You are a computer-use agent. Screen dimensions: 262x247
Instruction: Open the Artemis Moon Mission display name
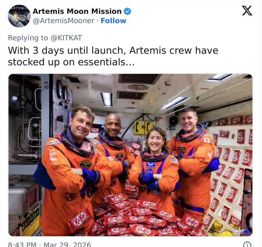point(77,11)
